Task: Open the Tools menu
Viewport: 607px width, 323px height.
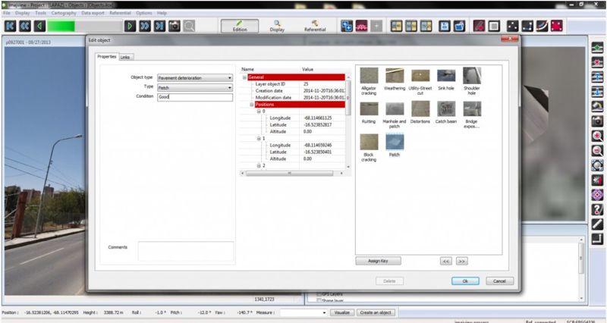Action: point(41,13)
